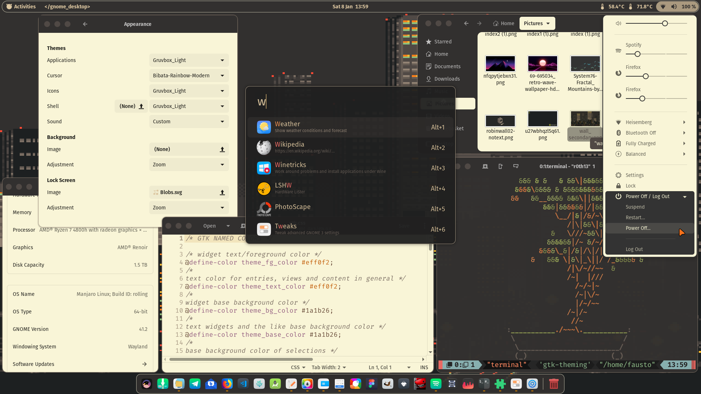
Task: Open Spotify from the dock
Action: [x=436, y=384]
